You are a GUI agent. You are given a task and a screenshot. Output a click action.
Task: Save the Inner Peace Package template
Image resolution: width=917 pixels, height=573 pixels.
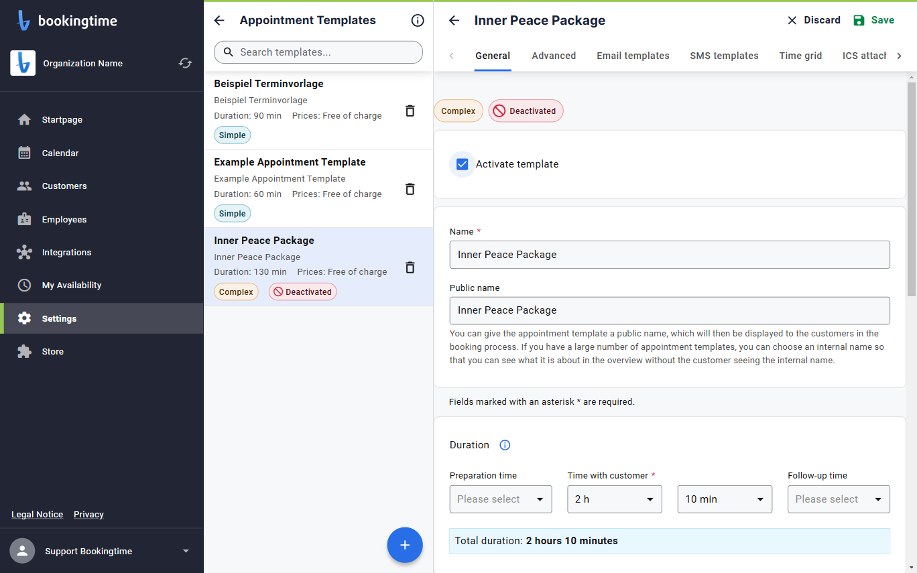[873, 20]
